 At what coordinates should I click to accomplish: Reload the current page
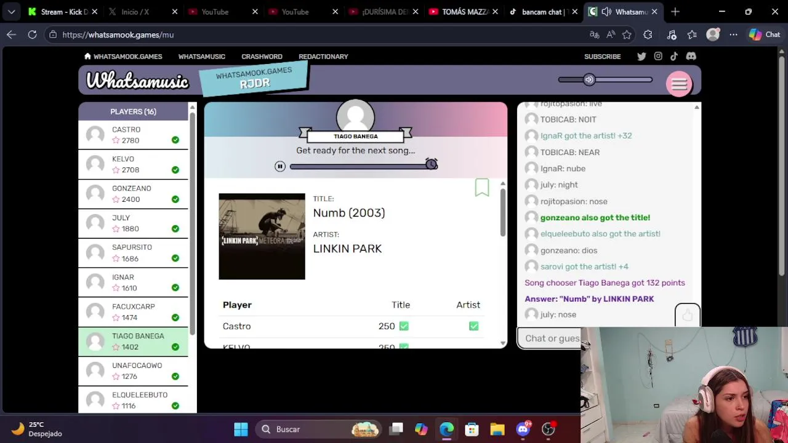pos(32,34)
